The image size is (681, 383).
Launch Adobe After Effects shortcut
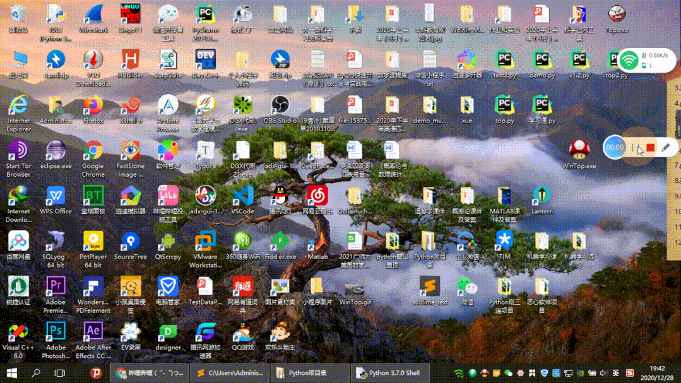pos(93,340)
